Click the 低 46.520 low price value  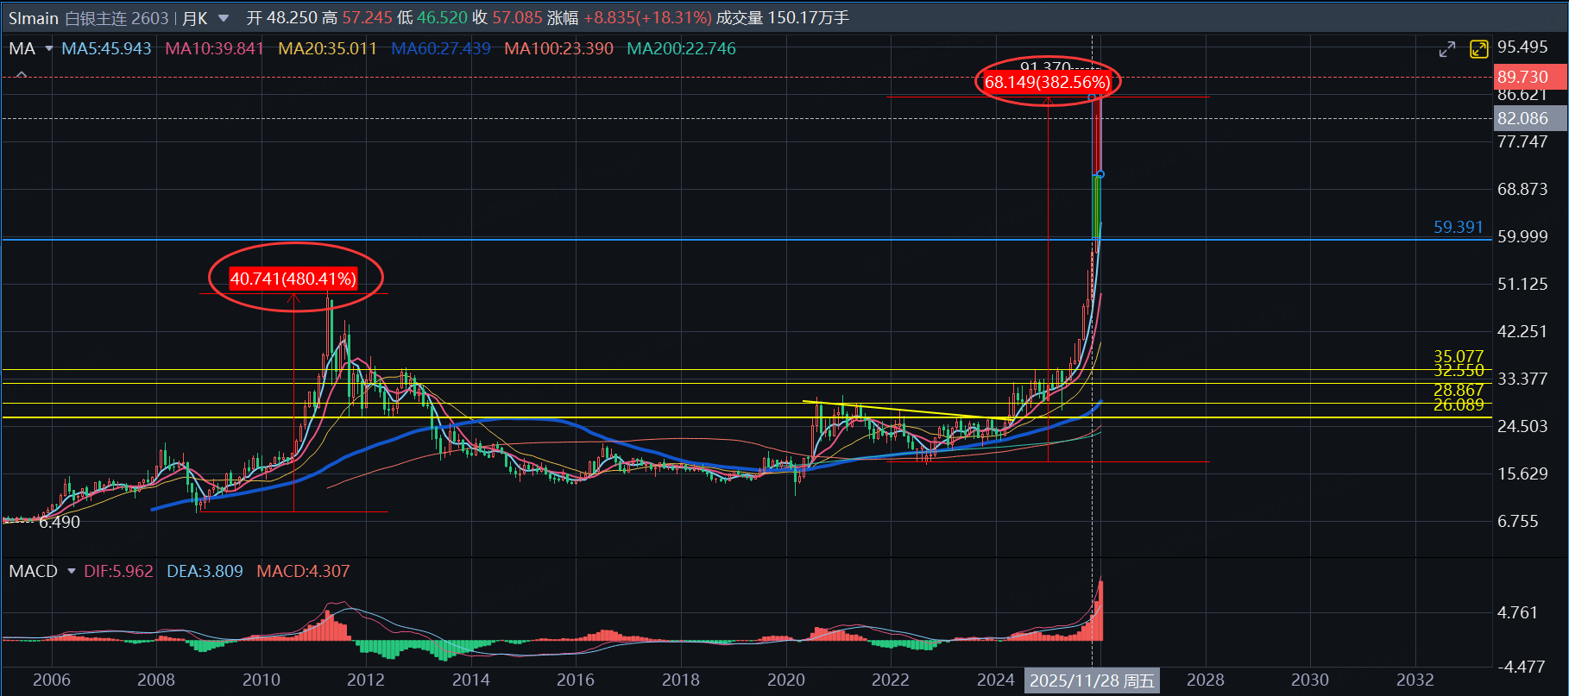click(432, 18)
